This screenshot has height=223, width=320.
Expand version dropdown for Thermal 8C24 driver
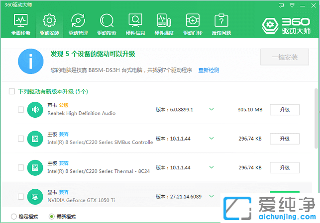(x=212, y=168)
